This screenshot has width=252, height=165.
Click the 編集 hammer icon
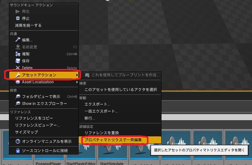click(18, 40)
